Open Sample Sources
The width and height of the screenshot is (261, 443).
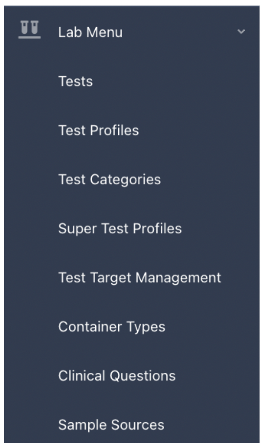point(111,425)
